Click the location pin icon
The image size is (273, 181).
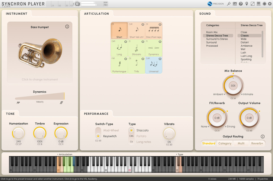point(246,4)
